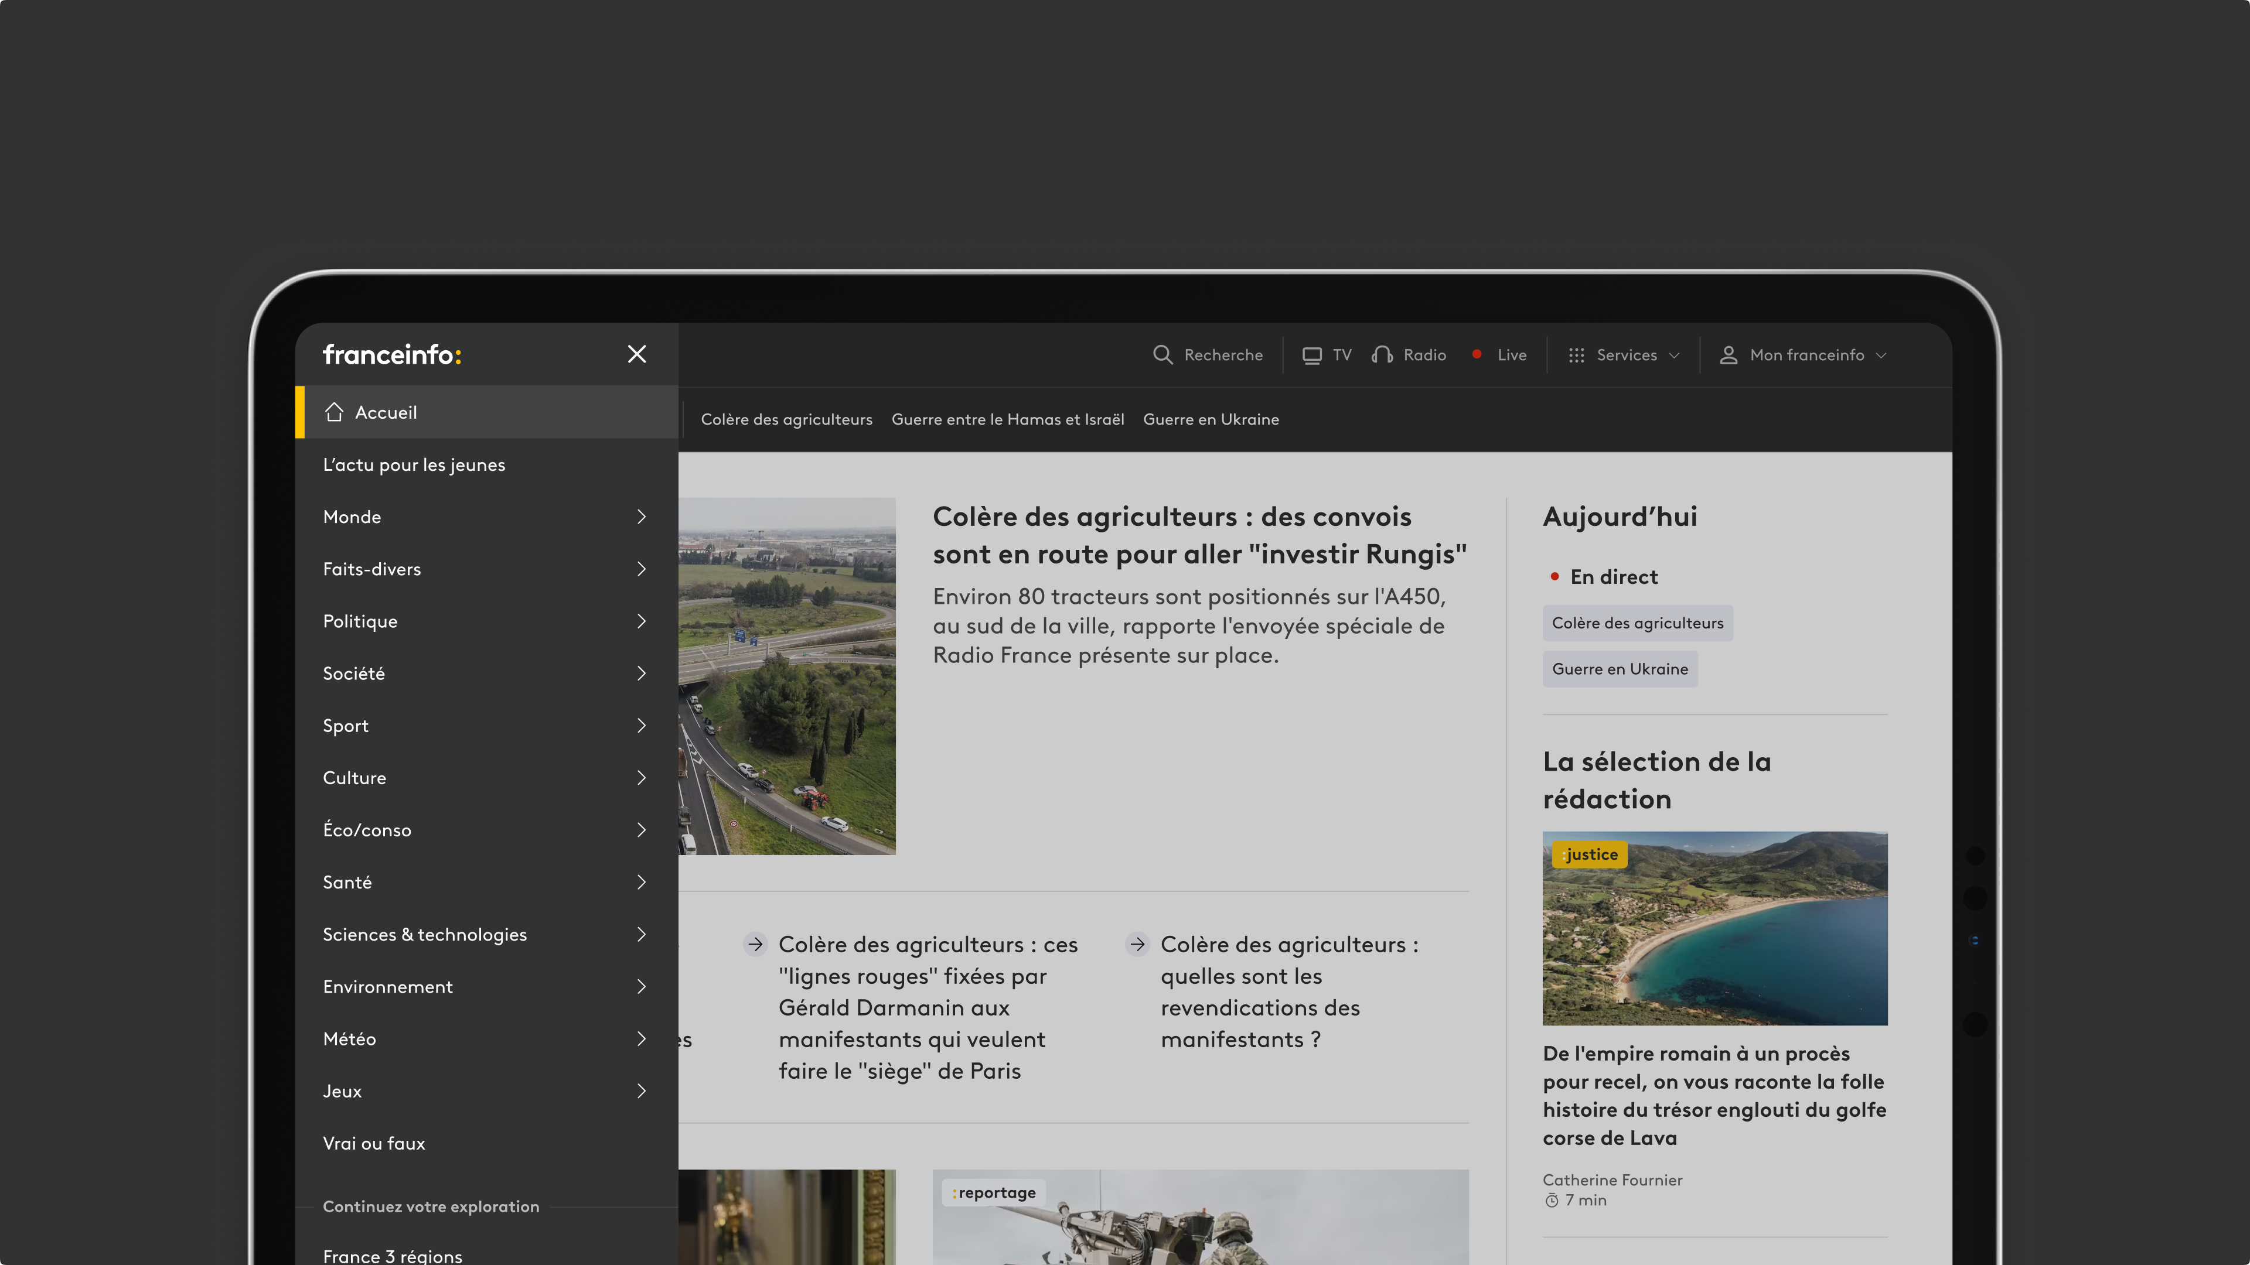The height and width of the screenshot is (1265, 2250).
Task: Select the Culture menu entry
Action: [486, 778]
